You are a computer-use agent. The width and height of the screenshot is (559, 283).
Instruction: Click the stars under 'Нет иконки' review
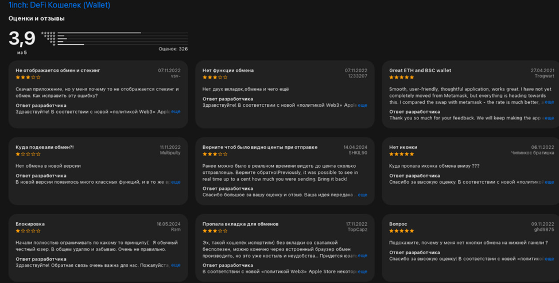(x=401, y=154)
